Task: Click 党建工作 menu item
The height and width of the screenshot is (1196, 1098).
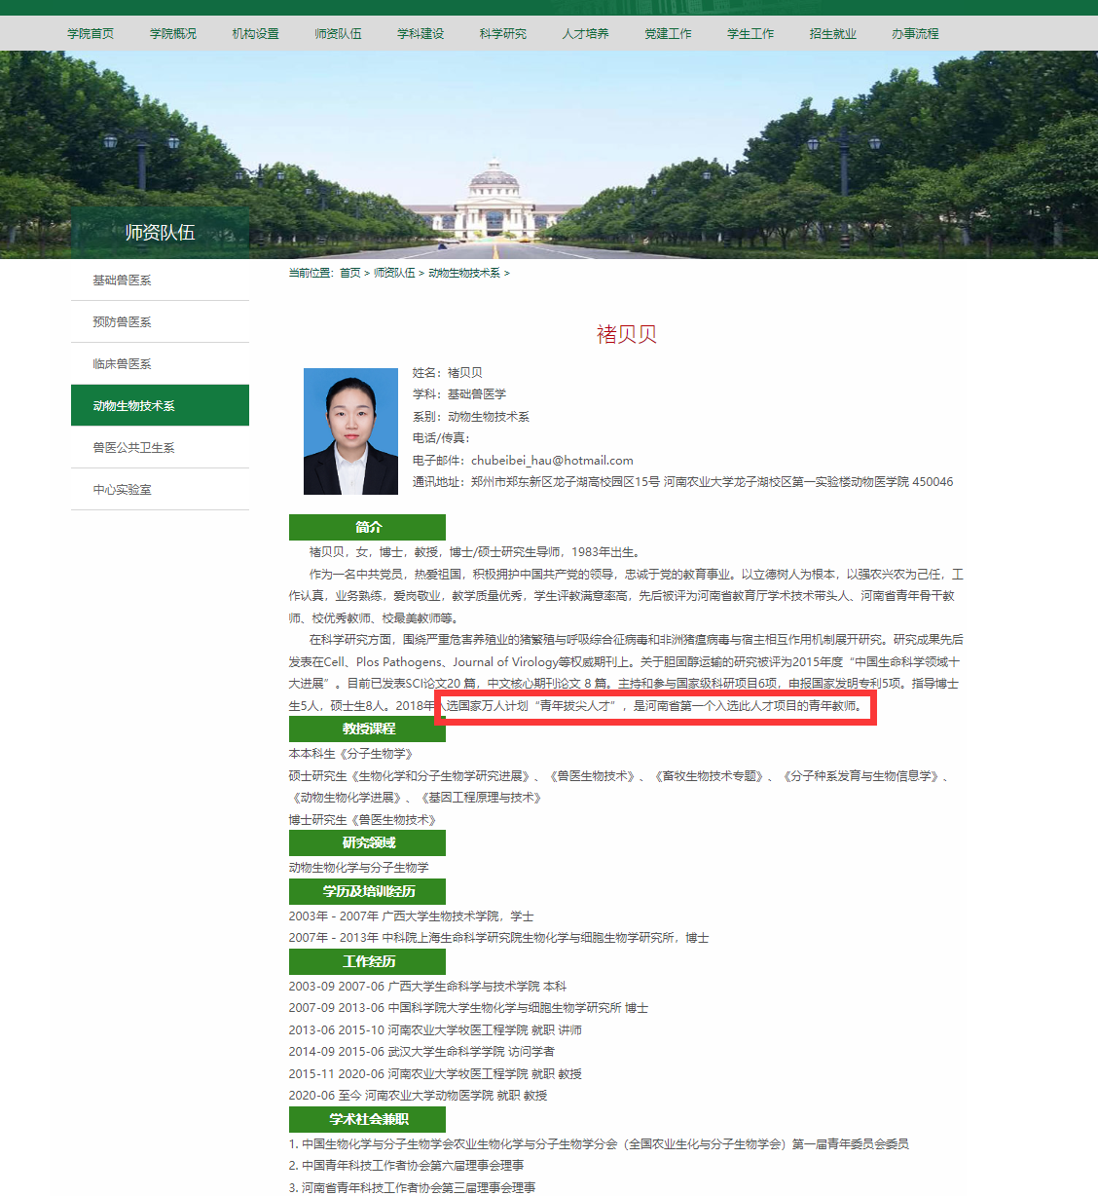Action: tap(668, 33)
